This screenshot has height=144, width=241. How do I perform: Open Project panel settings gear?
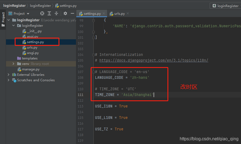65,14
